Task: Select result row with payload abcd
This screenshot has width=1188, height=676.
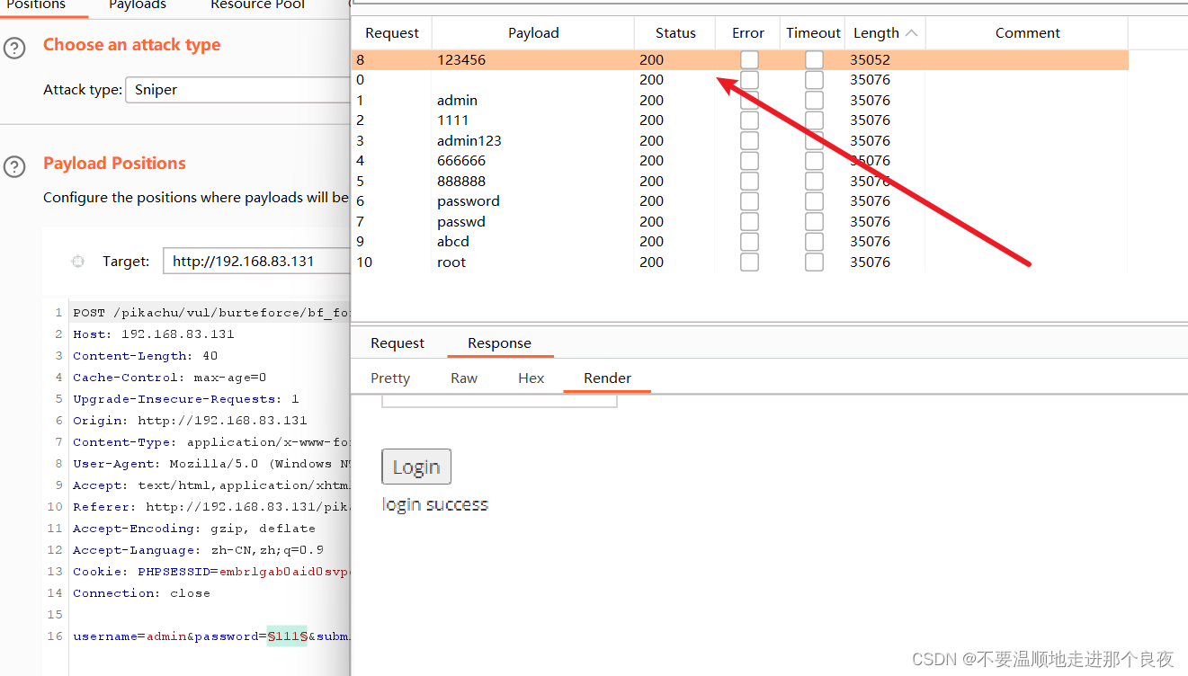Action: pos(739,242)
